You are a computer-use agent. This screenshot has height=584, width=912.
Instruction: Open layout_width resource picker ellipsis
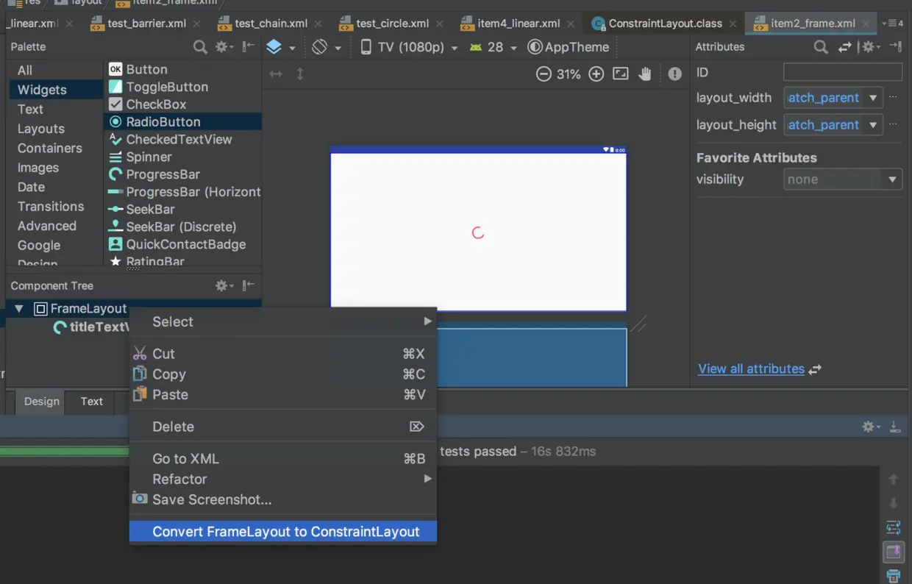click(x=894, y=98)
